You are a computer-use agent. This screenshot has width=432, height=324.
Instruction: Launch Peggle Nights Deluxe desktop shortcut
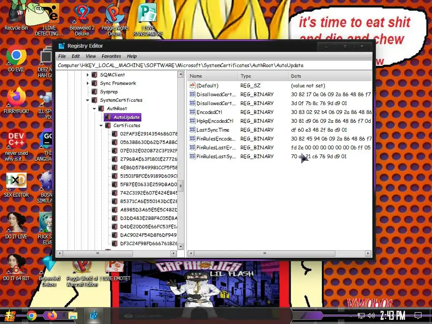(x=115, y=19)
